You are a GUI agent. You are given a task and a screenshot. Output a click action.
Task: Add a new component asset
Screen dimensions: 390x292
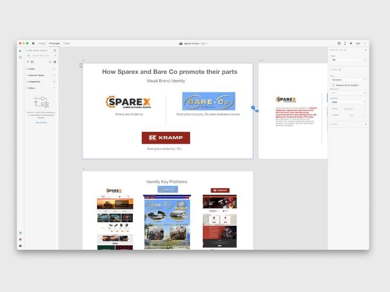tap(54, 81)
